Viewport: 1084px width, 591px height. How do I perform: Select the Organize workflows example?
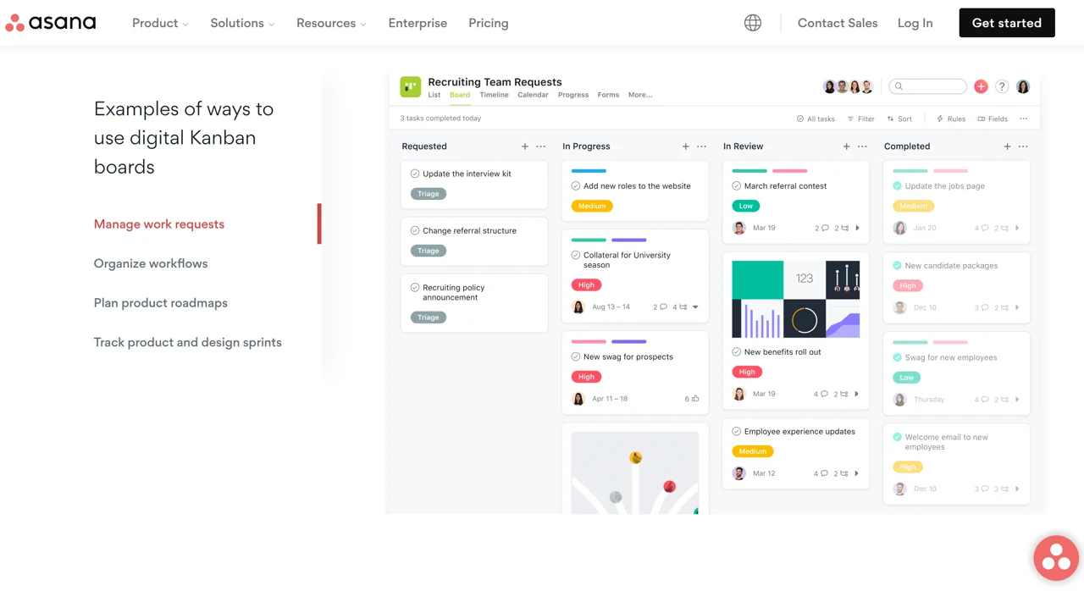click(x=151, y=263)
